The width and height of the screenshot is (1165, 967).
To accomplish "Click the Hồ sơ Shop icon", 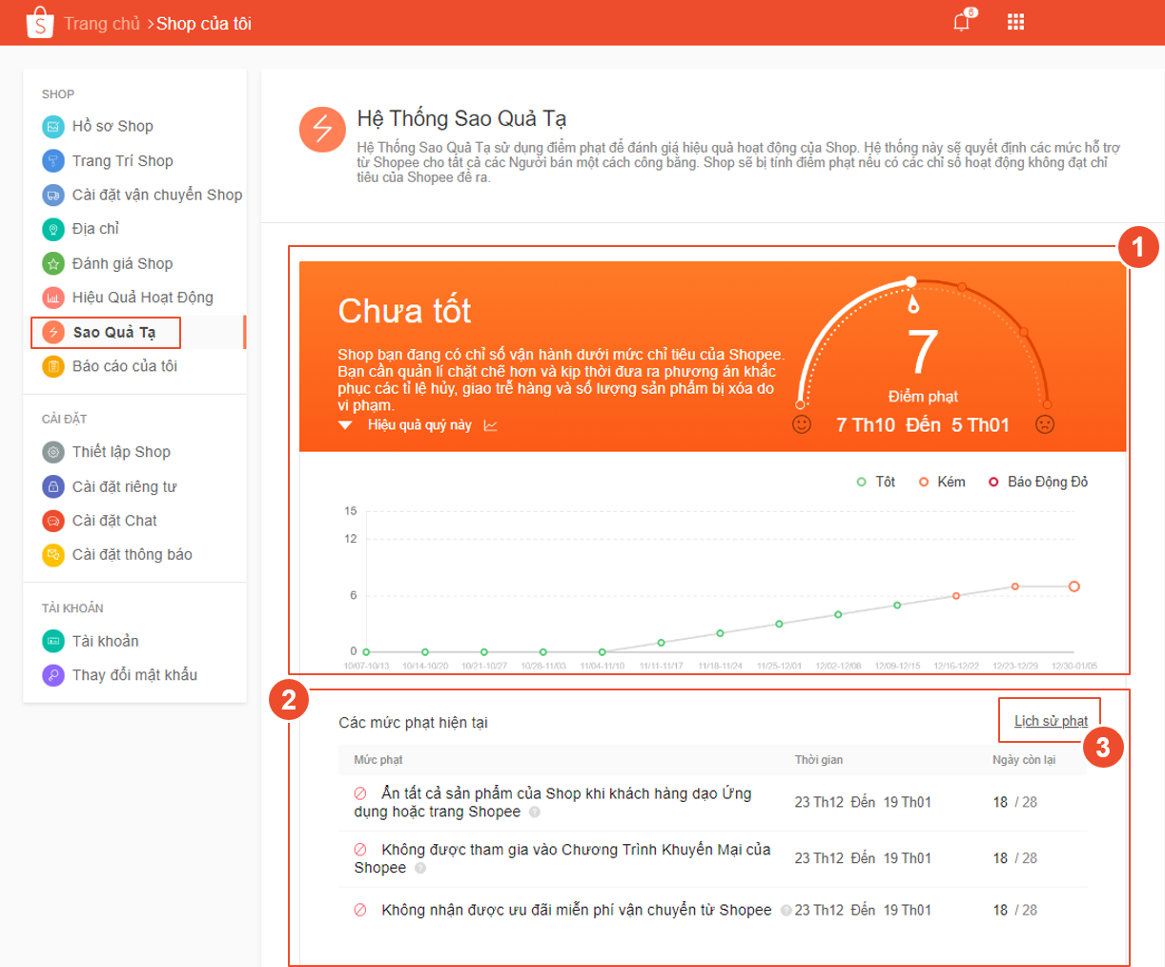I will 53,126.
